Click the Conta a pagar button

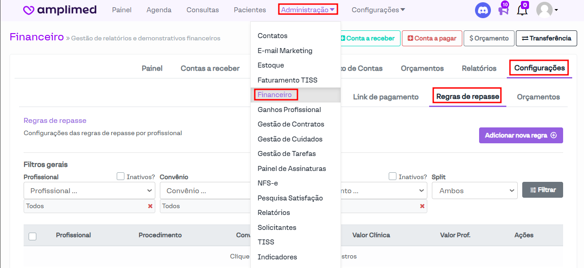[x=432, y=39]
